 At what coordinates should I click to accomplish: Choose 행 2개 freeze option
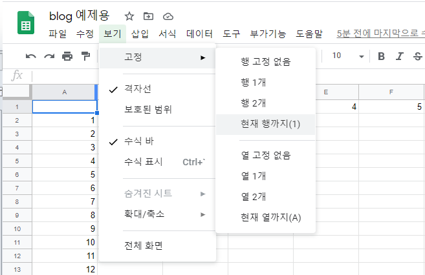(266, 103)
